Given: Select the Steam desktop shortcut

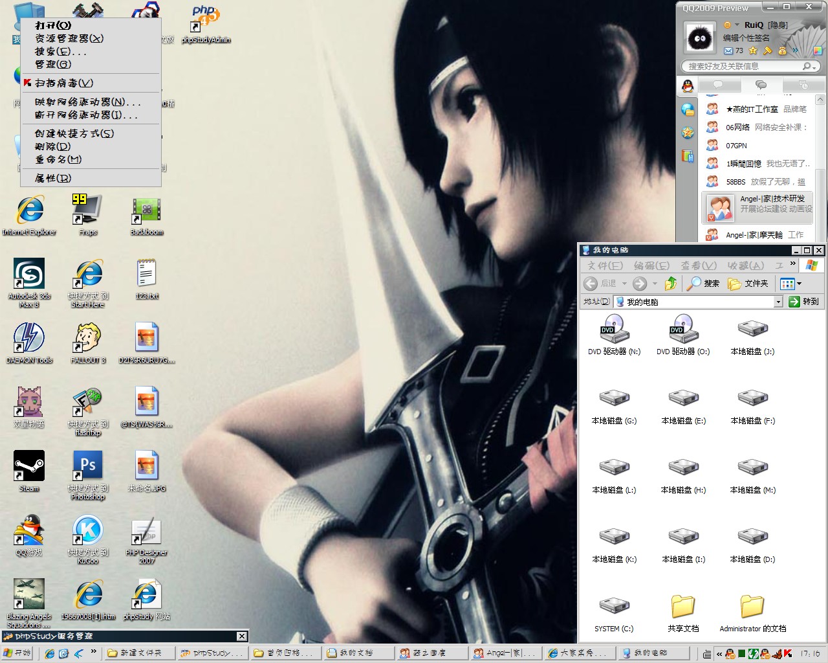Looking at the screenshot, I should tap(29, 471).
